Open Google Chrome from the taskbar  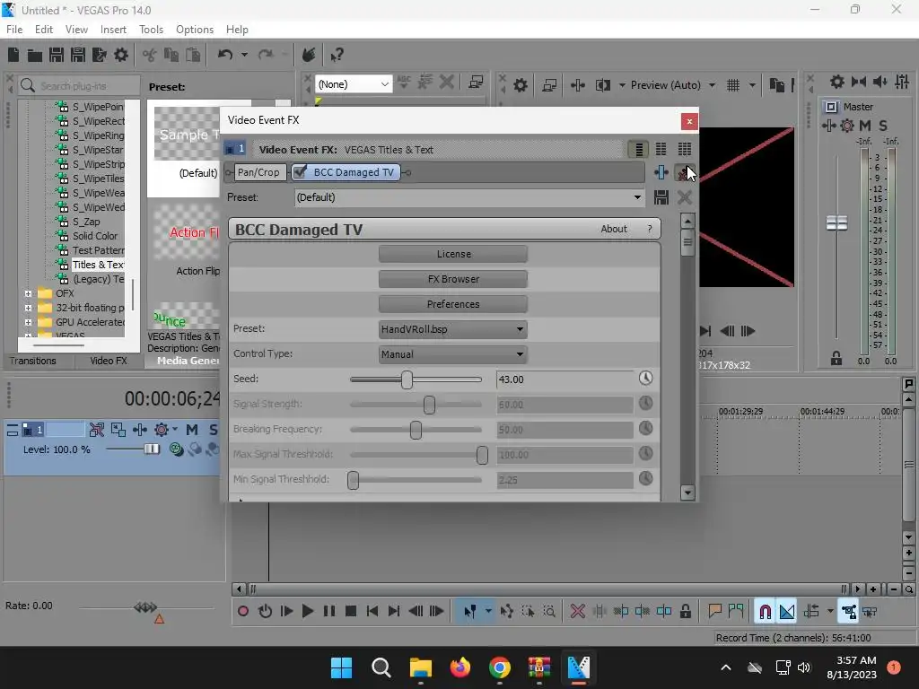coord(499,667)
